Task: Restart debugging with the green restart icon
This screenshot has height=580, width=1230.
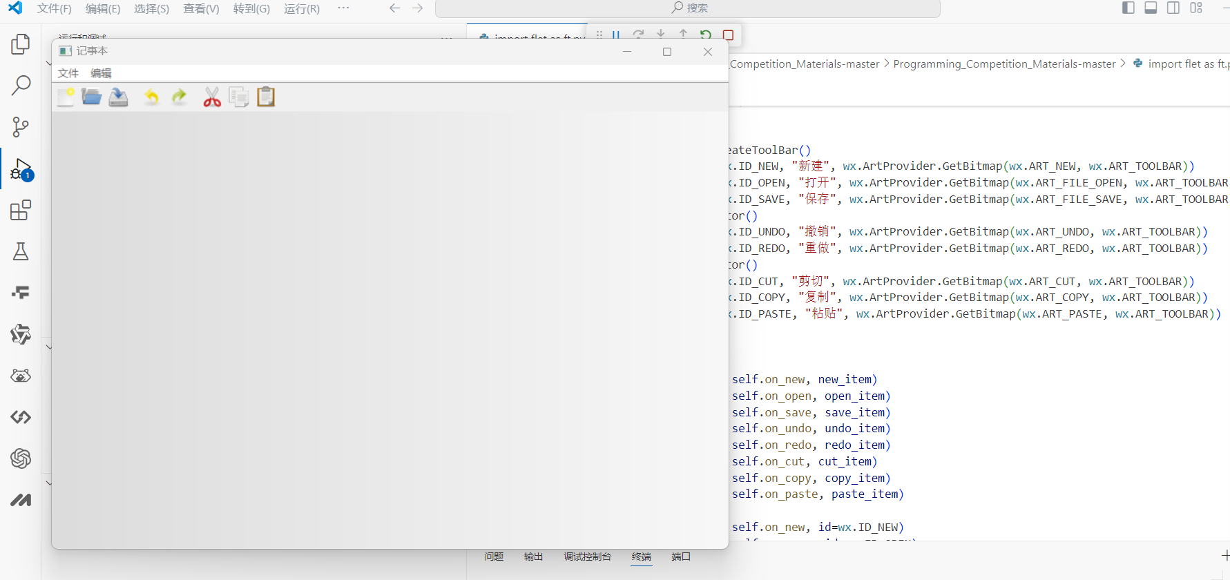Action: pyautogui.click(x=705, y=35)
